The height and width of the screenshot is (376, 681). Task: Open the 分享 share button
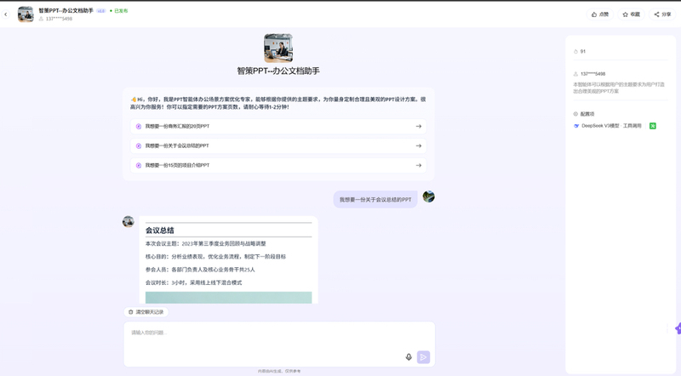coord(663,14)
